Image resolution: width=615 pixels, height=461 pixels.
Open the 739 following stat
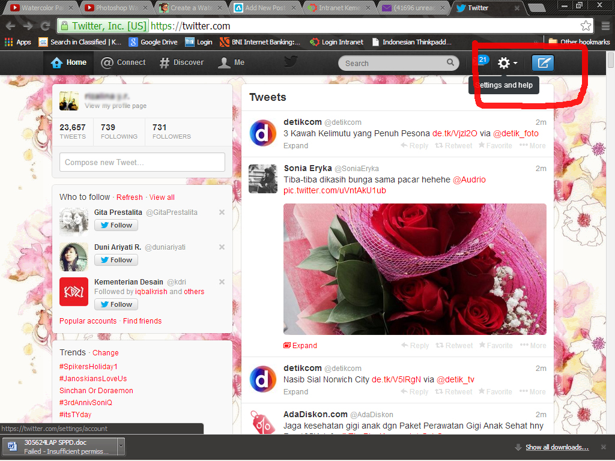pos(119,131)
